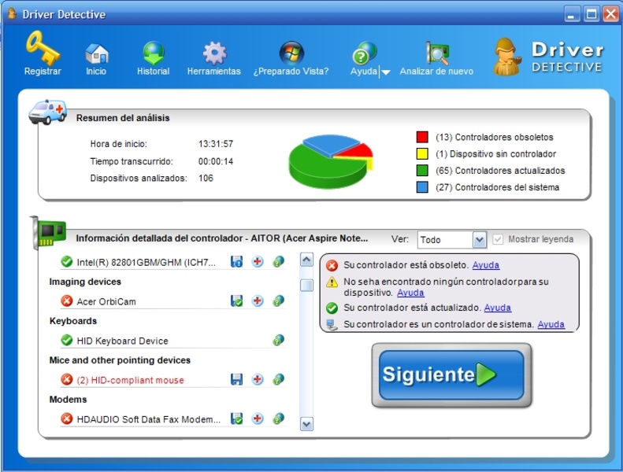The height and width of the screenshot is (472, 623).
Task: Click the scroll up arrow of device list
Action: point(306,260)
